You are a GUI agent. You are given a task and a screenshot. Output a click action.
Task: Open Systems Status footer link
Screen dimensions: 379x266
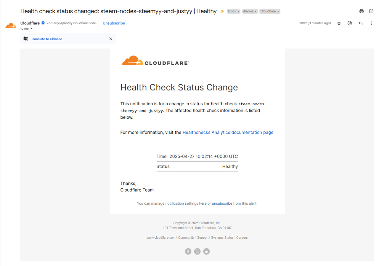point(222,238)
